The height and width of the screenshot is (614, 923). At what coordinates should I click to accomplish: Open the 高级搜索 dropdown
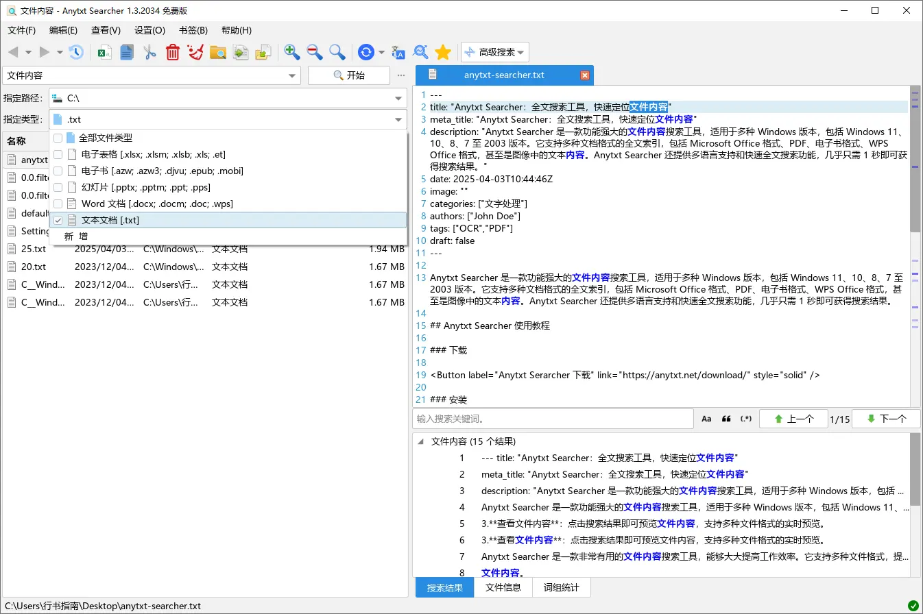tap(494, 52)
